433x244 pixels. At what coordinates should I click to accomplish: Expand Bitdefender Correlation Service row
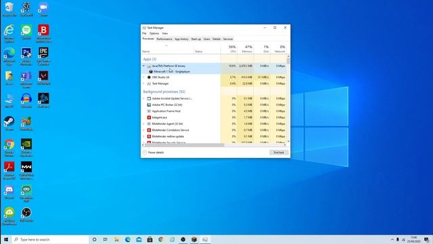143,130
